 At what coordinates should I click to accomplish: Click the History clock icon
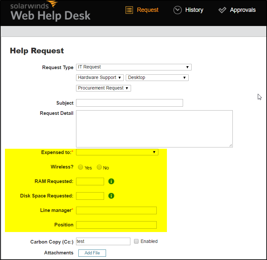[177, 10]
